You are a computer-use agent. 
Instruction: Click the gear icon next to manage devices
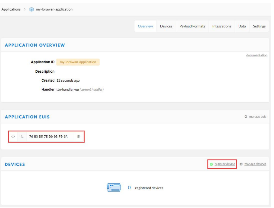[241, 164]
